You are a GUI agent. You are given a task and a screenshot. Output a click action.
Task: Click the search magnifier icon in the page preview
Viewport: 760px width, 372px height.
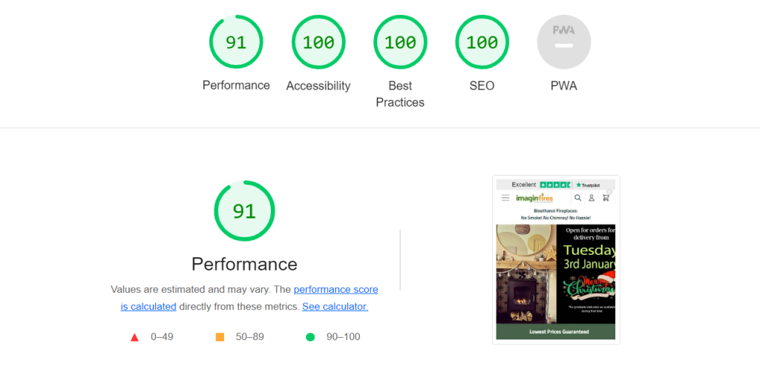click(577, 197)
